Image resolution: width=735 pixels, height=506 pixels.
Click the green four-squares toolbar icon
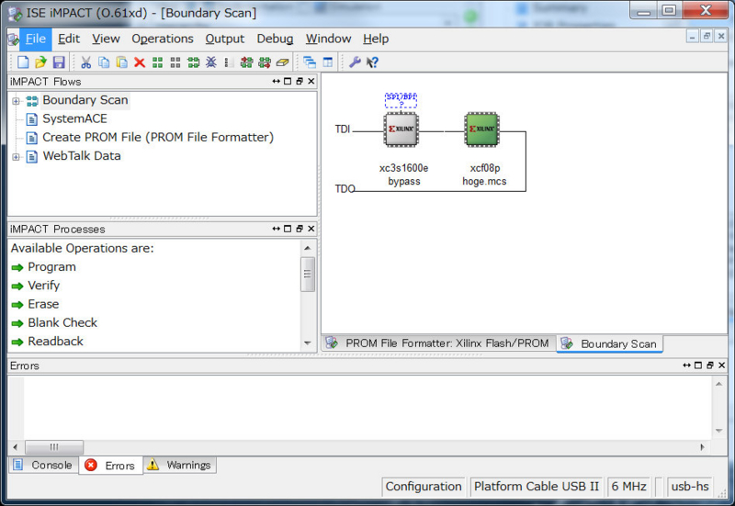[157, 62]
